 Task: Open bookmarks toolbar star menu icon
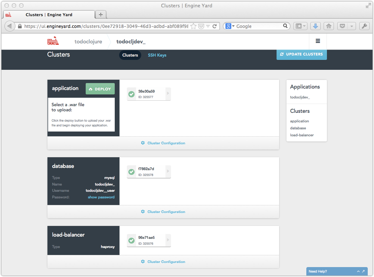(298, 26)
